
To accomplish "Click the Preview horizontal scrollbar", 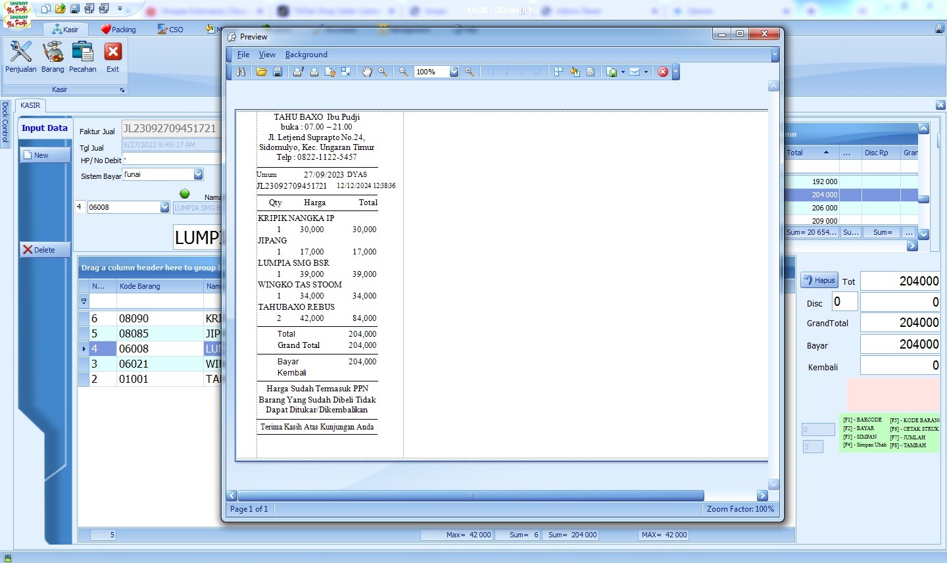I will pos(470,495).
